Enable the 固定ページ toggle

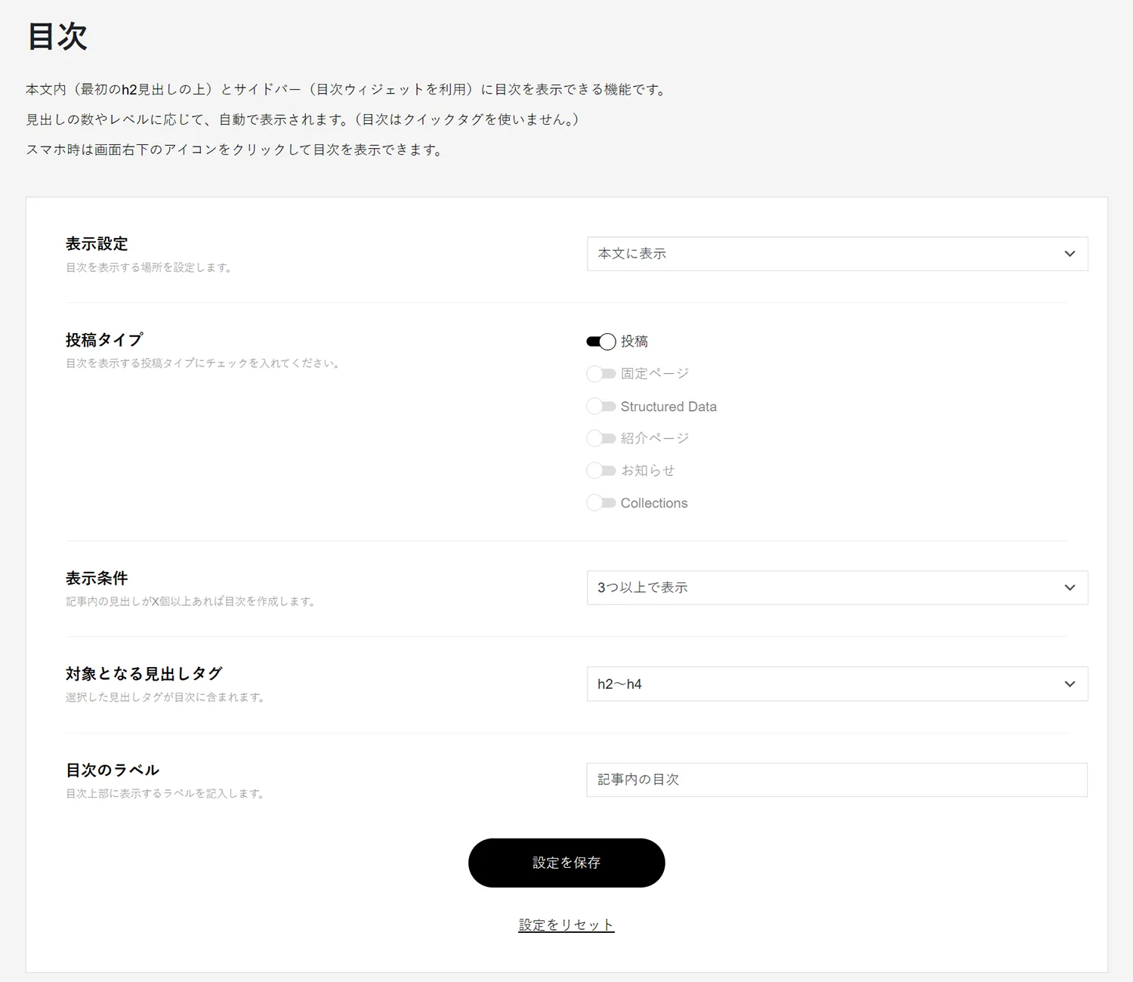pos(600,373)
